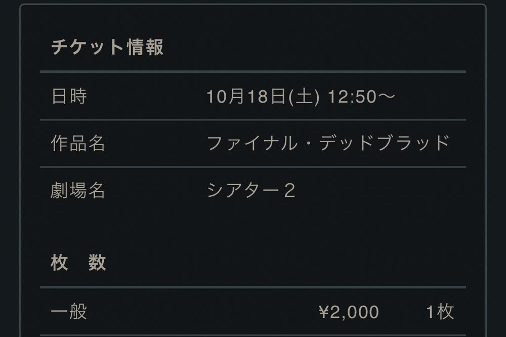The height and width of the screenshot is (337, 506).
Task: Click the divider between 日時 and 作品名 rows
Action: (253, 120)
